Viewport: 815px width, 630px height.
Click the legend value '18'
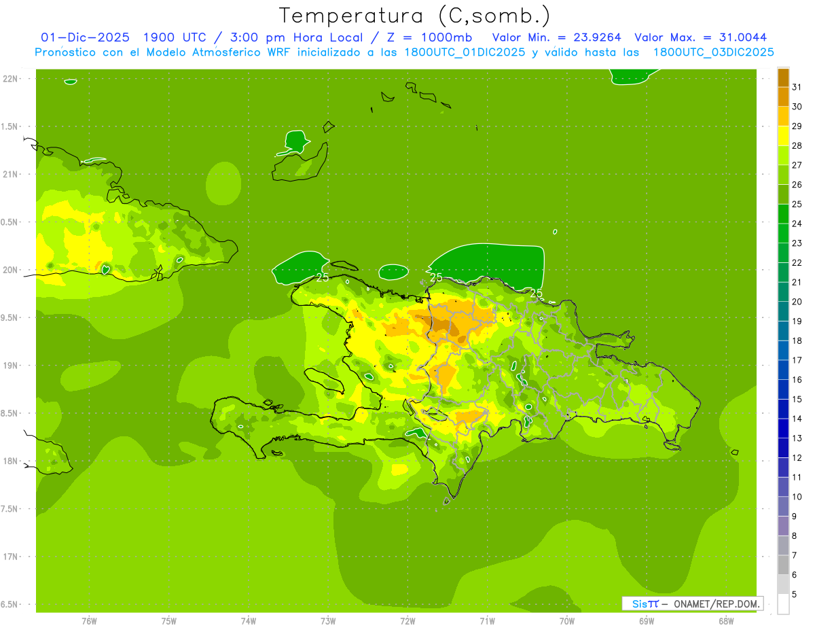point(797,340)
